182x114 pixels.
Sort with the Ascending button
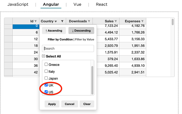(x=54, y=30)
